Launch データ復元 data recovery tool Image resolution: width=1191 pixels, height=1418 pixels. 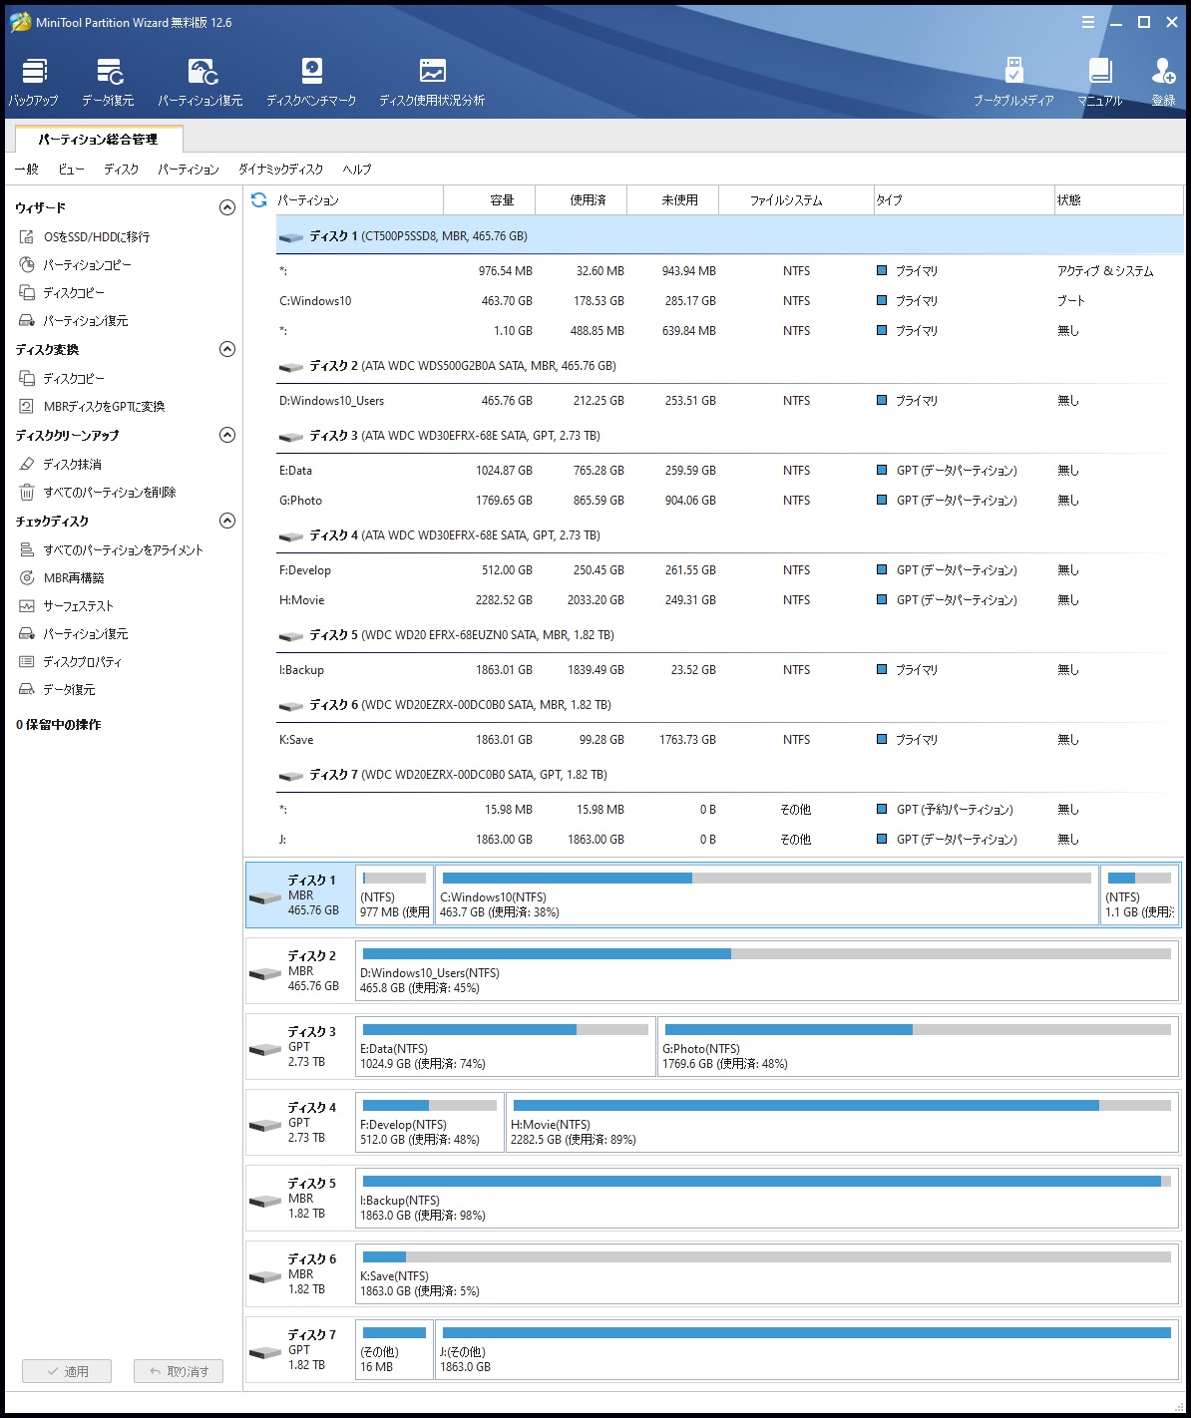coord(108,82)
